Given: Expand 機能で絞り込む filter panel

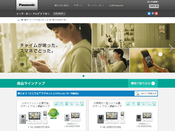Looking at the screenshot, I should point(143,83).
